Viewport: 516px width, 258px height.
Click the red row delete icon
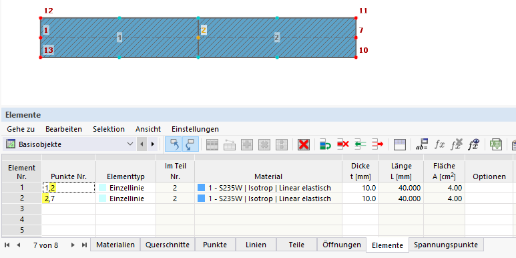click(342, 144)
